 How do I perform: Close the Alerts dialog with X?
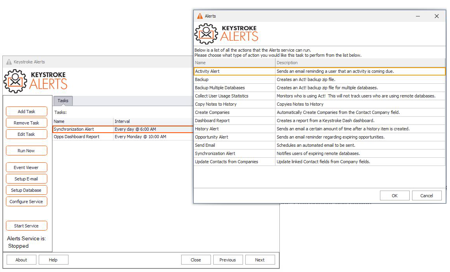(437, 16)
